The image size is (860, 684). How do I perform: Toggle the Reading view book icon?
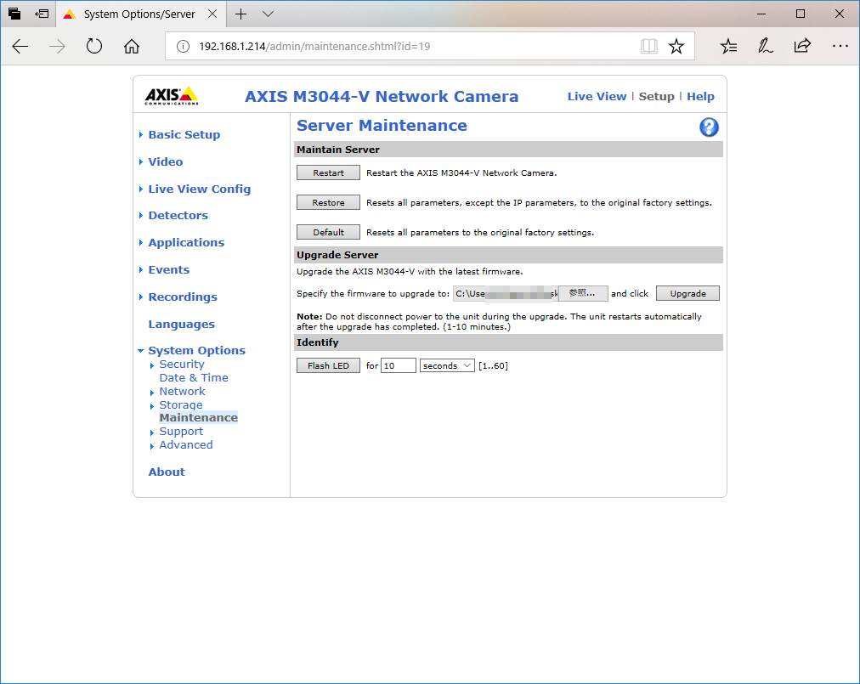649,46
